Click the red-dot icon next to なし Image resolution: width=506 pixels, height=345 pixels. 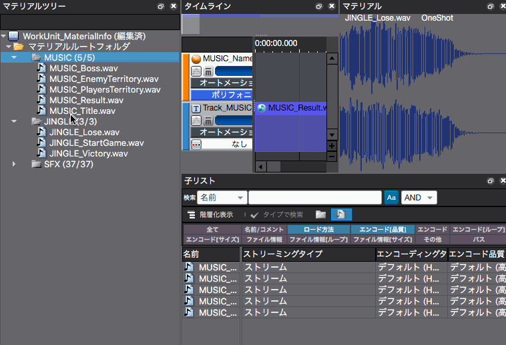[196, 144]
